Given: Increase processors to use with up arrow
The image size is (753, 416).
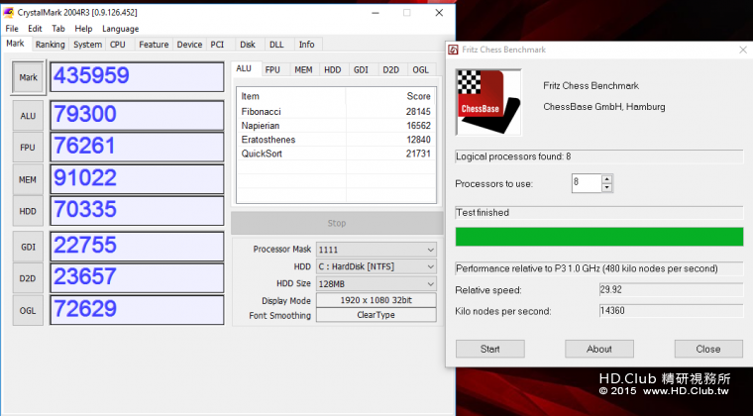Looking at the screenshot, I should 607,179.
